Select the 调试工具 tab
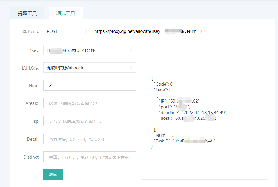Screen dimensions: 278x187 pyautogui.click(x=65, y=13)
